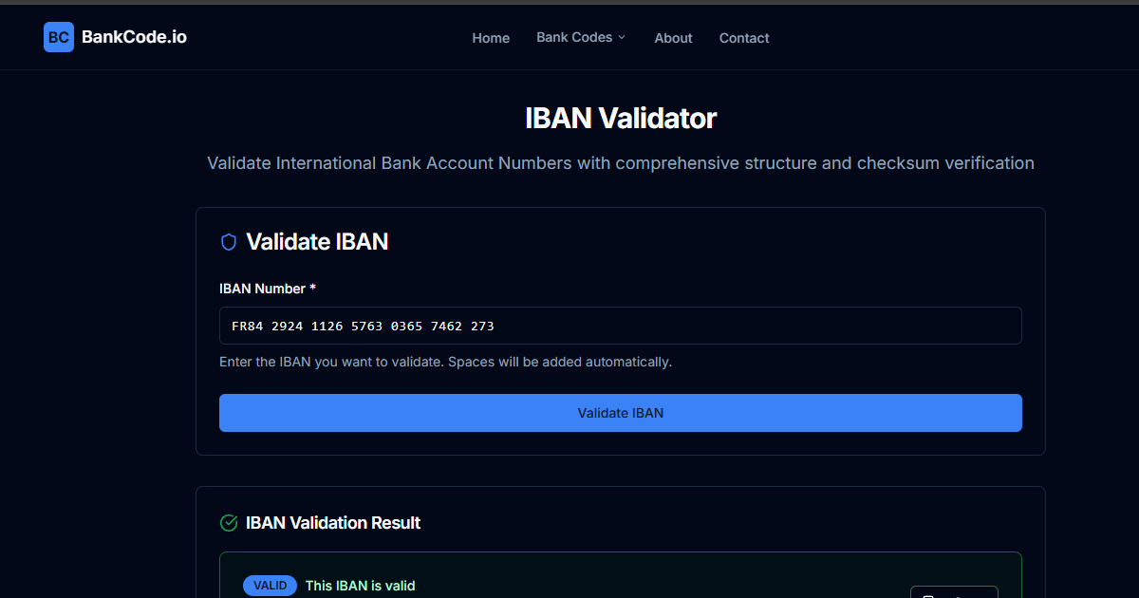The height and width of the screenshot is (598, 1139).
Task: Click the green VALID status badge
Action: tap(270, 586)
